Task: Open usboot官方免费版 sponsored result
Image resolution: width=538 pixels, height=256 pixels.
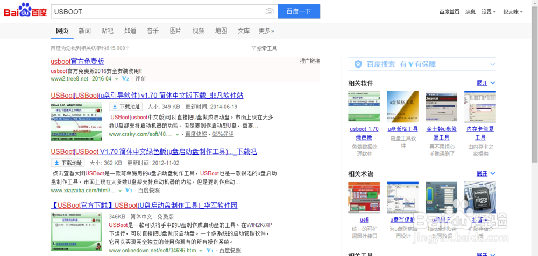Action: [77, 62]
